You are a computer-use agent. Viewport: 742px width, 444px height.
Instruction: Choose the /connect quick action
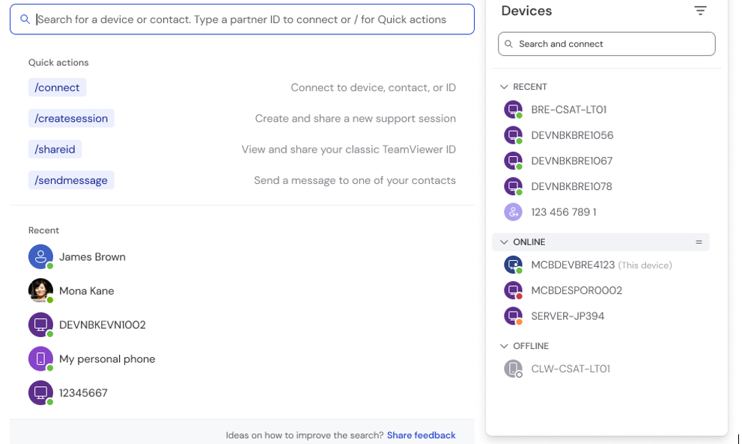[x=57, y=87]
